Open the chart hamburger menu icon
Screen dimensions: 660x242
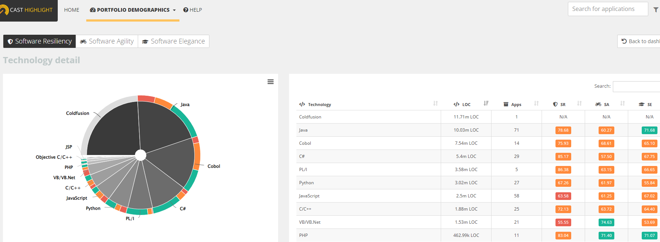pyautogui.click(x=270, y=82)
